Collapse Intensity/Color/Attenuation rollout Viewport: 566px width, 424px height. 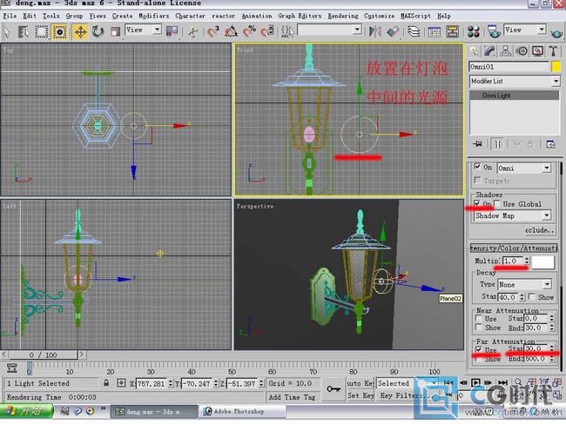(513, 248)
